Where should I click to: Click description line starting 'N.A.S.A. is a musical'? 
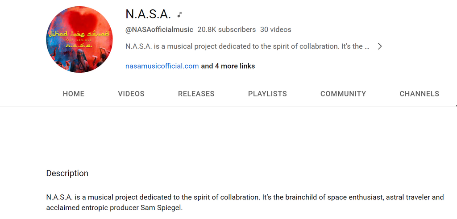[x=245, y=197]
